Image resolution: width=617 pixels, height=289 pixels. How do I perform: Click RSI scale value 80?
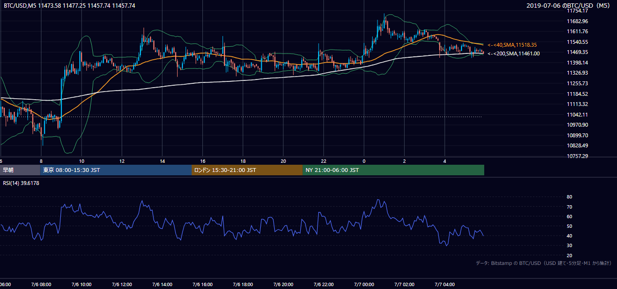[x=570, y=197]
